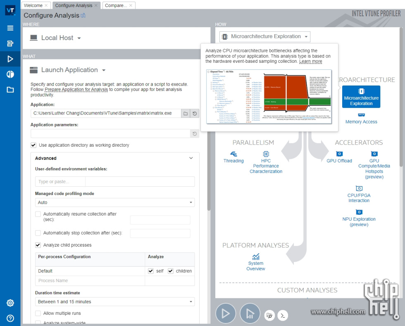
Task: Select Memory Access analysis
Action: (361, 119)
